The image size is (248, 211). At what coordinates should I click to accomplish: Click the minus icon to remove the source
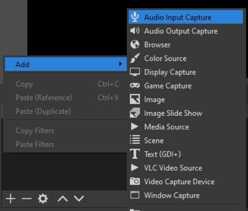click(x=26, y=199)
